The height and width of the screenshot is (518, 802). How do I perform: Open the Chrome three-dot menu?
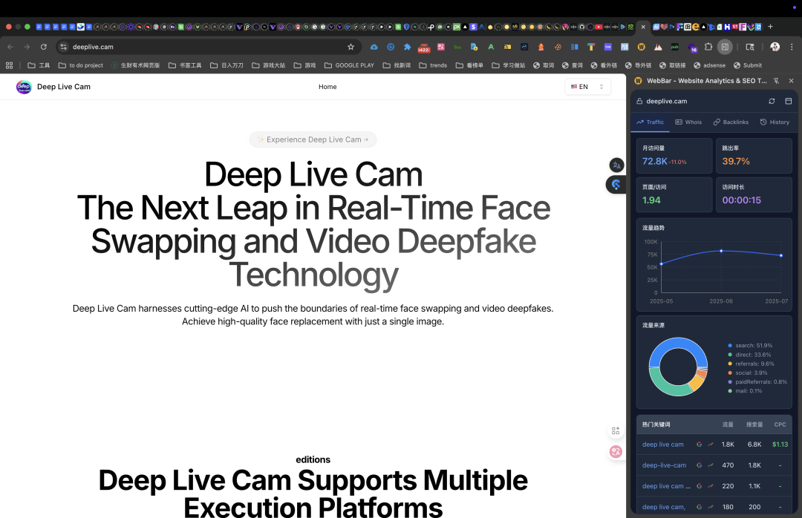coord(792,47)
